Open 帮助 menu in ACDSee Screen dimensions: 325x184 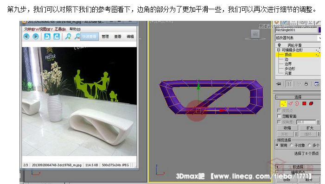[x=75, y=29]
